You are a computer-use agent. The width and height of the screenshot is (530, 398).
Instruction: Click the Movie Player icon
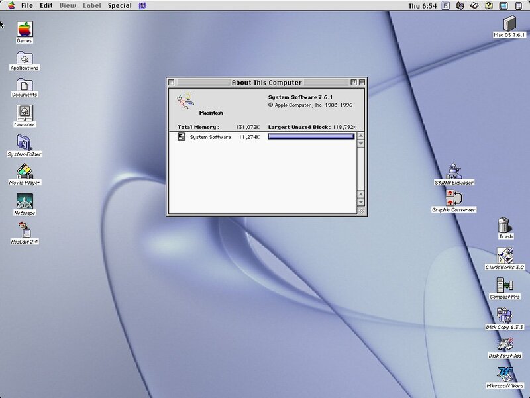point(25,170)
